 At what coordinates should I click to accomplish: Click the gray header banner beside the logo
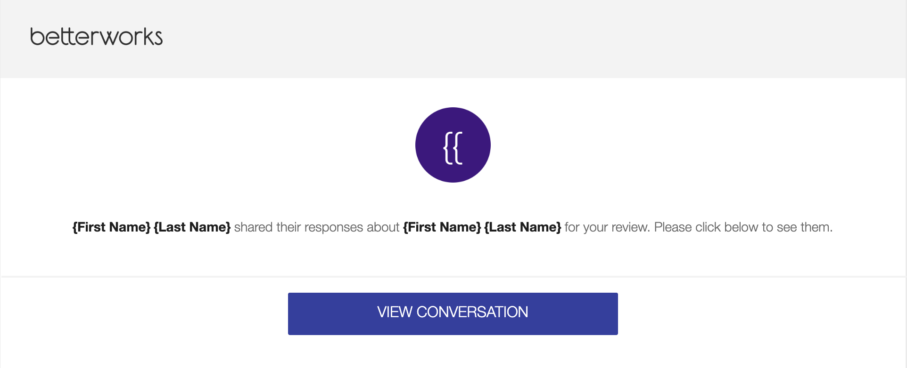533,39
